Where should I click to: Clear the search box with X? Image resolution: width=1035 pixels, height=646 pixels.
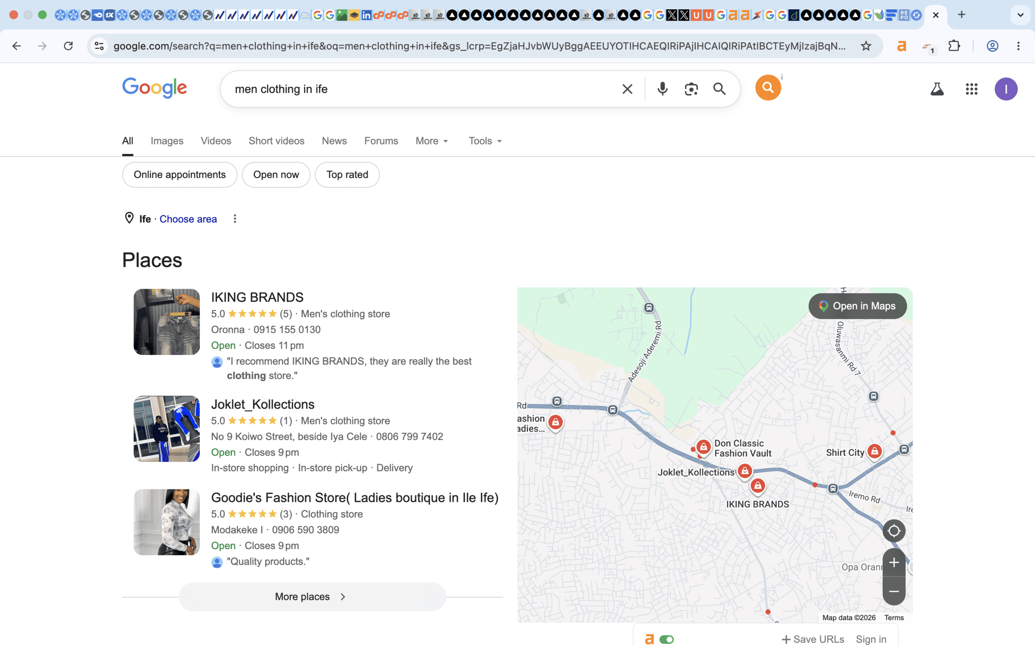[x=627, y=89]
